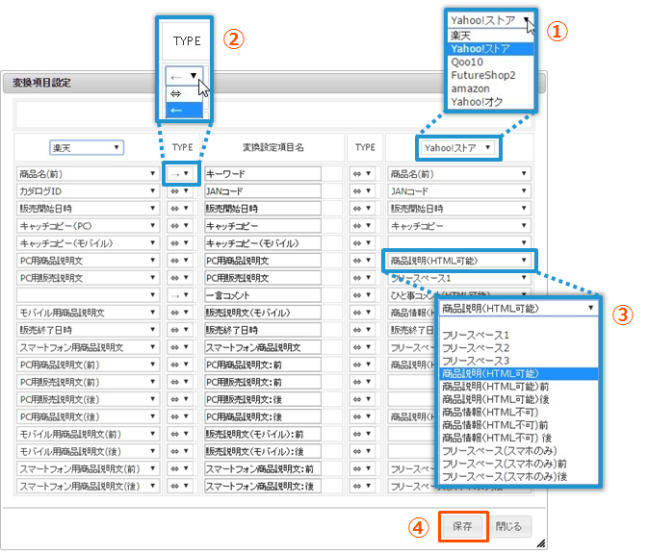The height and width of the screenshot is (554, 649).
Task: Open right-side フリースペース1 dropdown
Action: (459, 278)
